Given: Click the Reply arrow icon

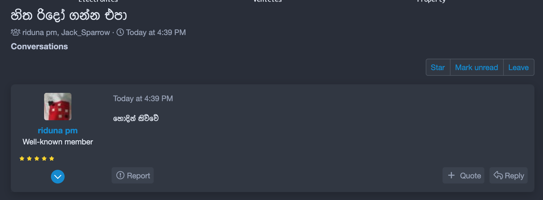Looking at the screenshot, I should pos(498,175).
